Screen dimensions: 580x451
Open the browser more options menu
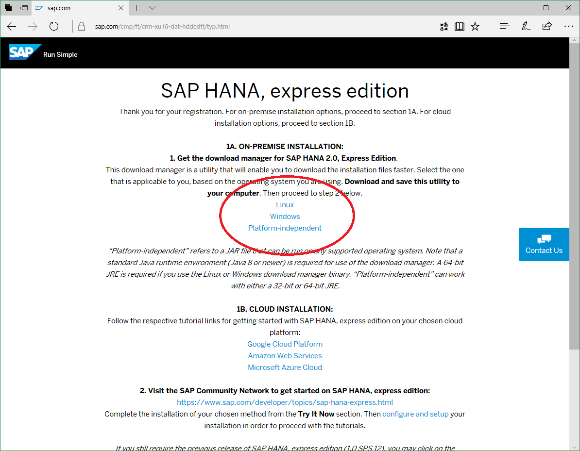pos(568,26)
